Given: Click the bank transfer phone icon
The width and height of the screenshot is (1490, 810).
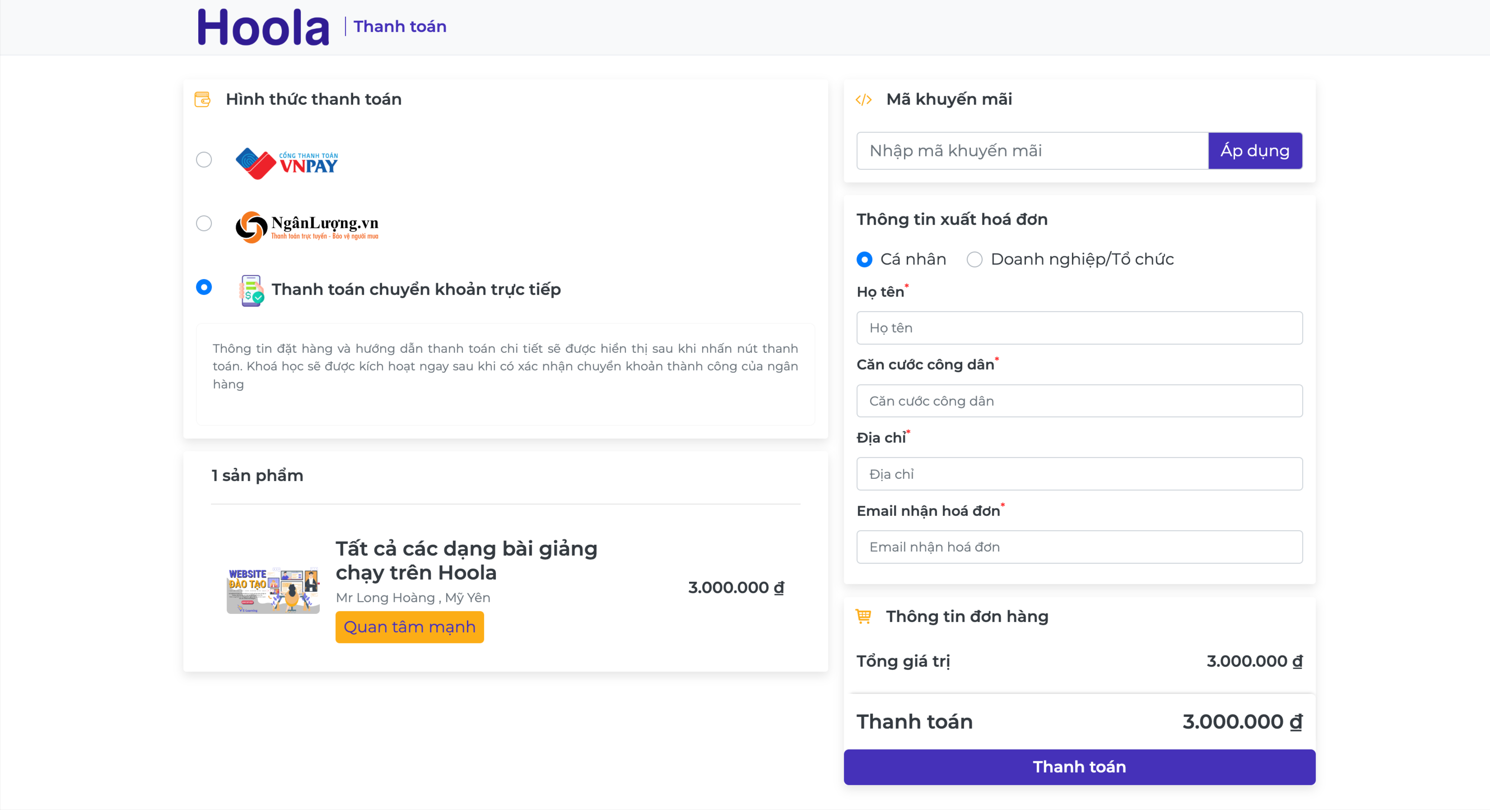Looking at the screenshot, I should [x=251, y=290].
